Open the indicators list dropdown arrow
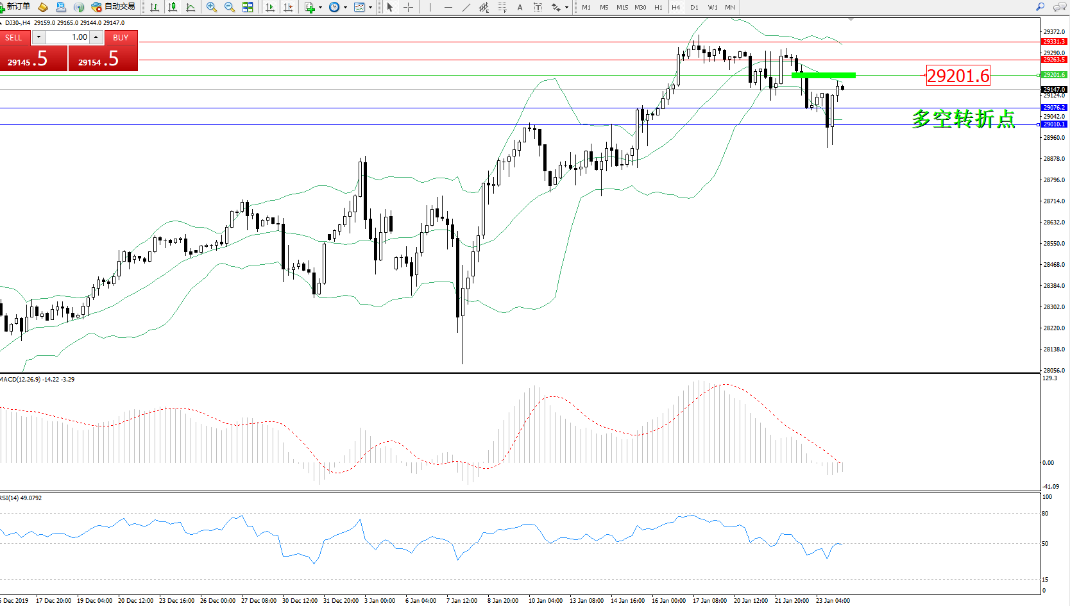This screenshot has width=1070, height=606. coord(320,8)
